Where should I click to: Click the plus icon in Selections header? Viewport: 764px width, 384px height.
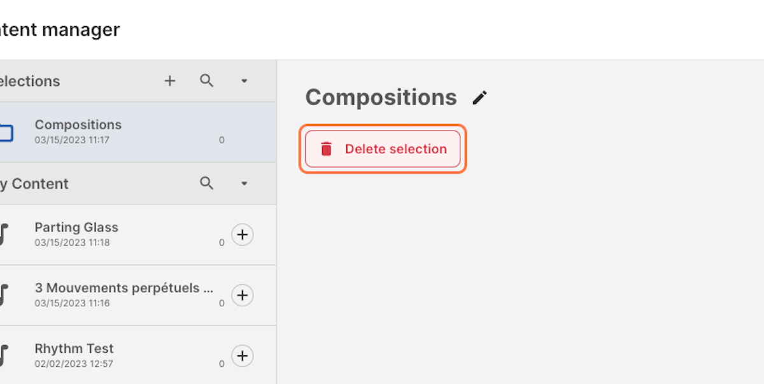[x=170, y=81]
